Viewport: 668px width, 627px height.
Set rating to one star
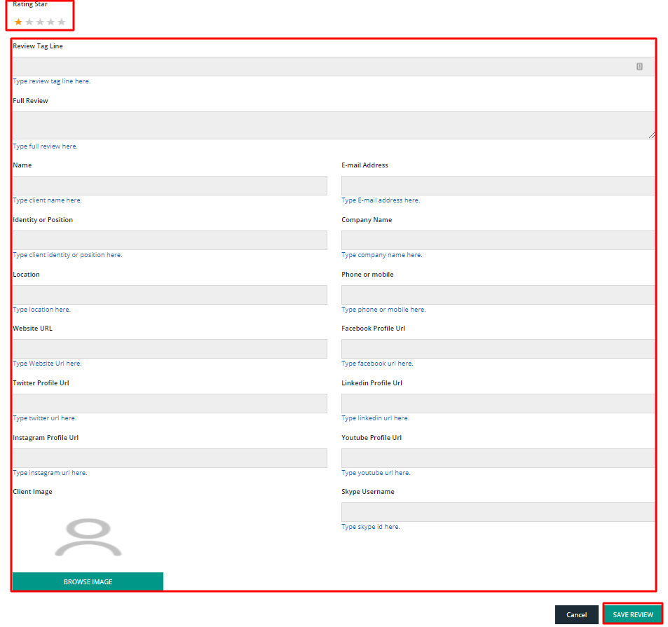tap(18, 22)
